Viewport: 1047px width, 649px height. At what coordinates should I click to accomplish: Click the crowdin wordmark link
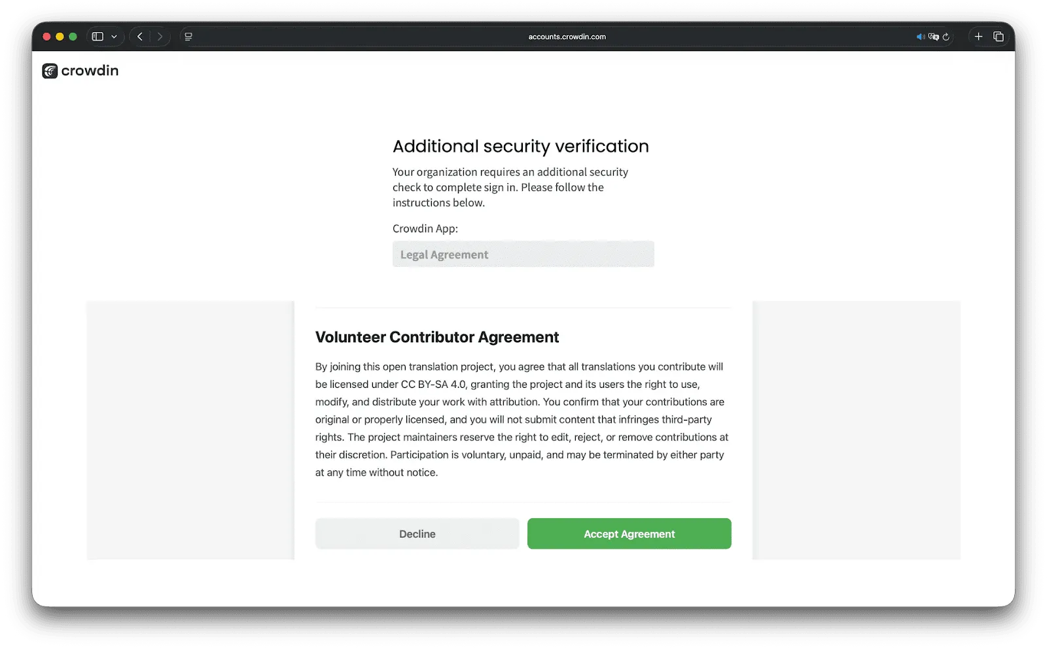tap(90, 71)
